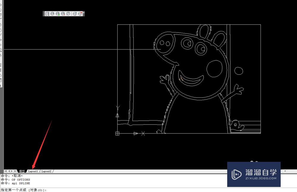This screenshot has height=192, width=297.
Task: Click the globe icon with red minus
Action: coord(63,14)
